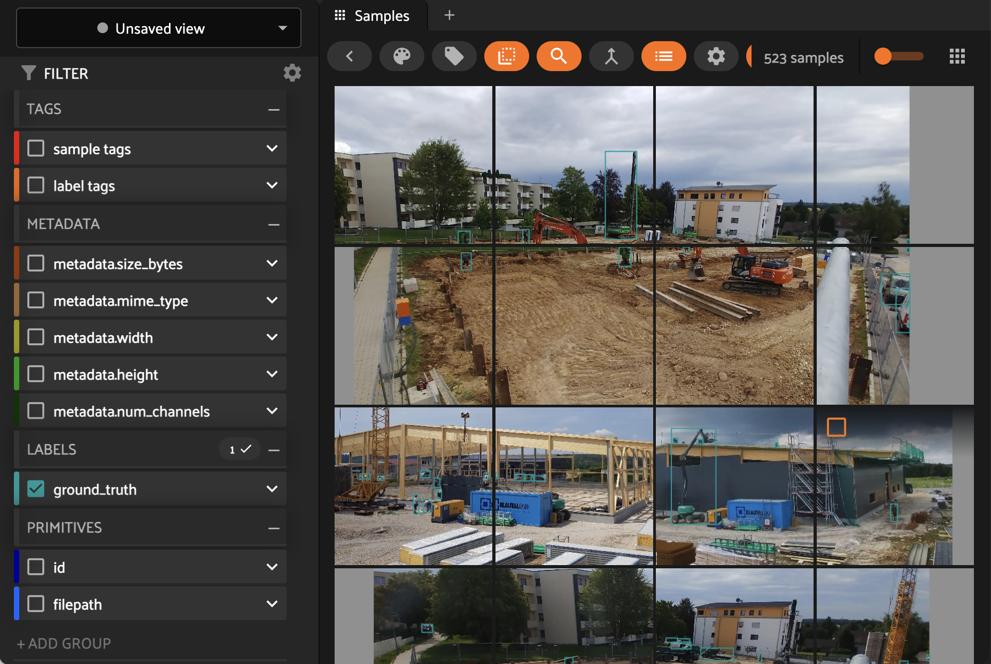Enable the sample tags checkbox
Image resolution: width=991 pixels, height=664 pixels.
pyautogui.click(x=36, y=149)
